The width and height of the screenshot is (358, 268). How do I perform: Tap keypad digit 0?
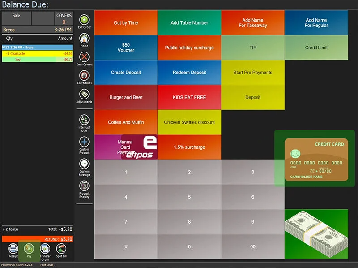tap(189, 247)
